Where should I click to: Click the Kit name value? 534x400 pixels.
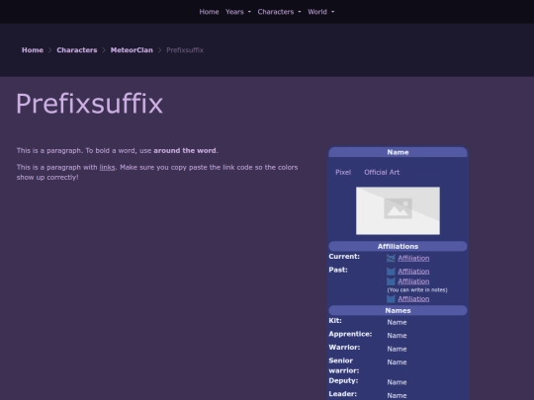[397, 322]
